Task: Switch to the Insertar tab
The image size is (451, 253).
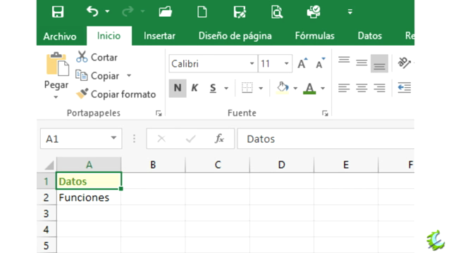Action: [x=159, y=36]
